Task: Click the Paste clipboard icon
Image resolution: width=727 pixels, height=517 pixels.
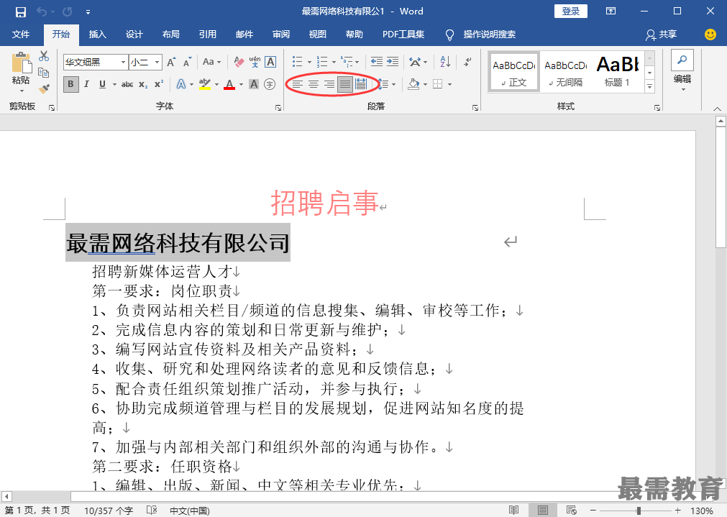Action: [22, 62]
